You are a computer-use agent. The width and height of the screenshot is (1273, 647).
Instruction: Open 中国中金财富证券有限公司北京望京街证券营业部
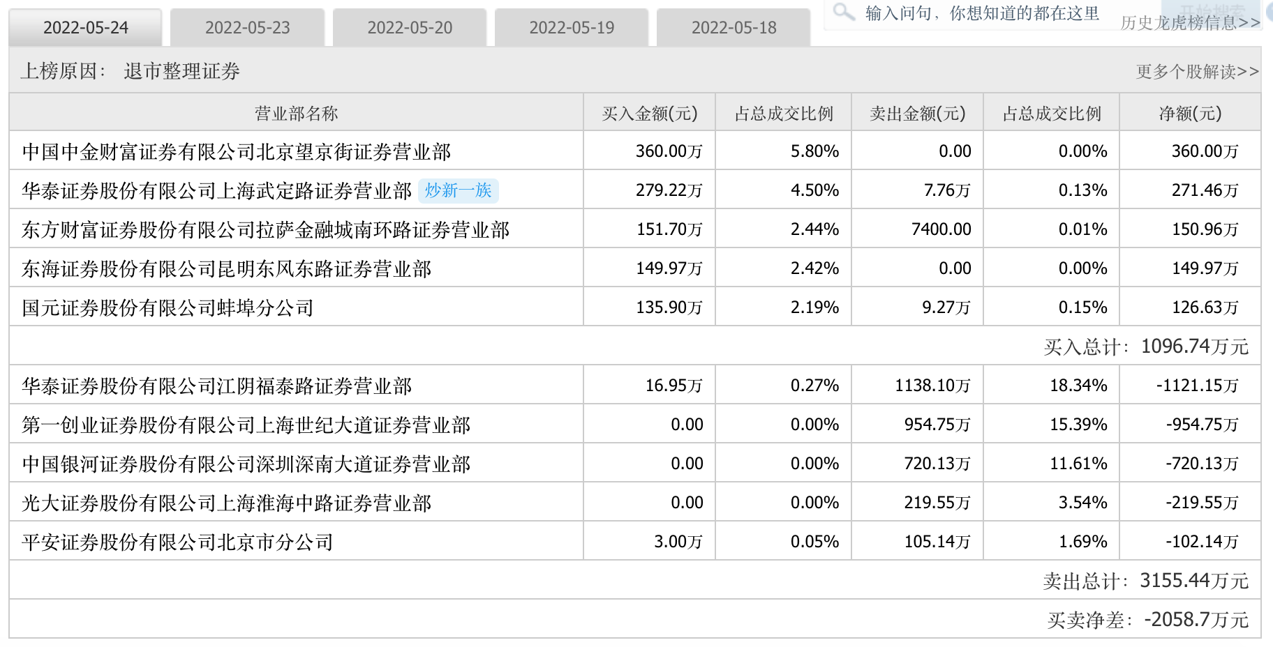(x=237, y=151)
